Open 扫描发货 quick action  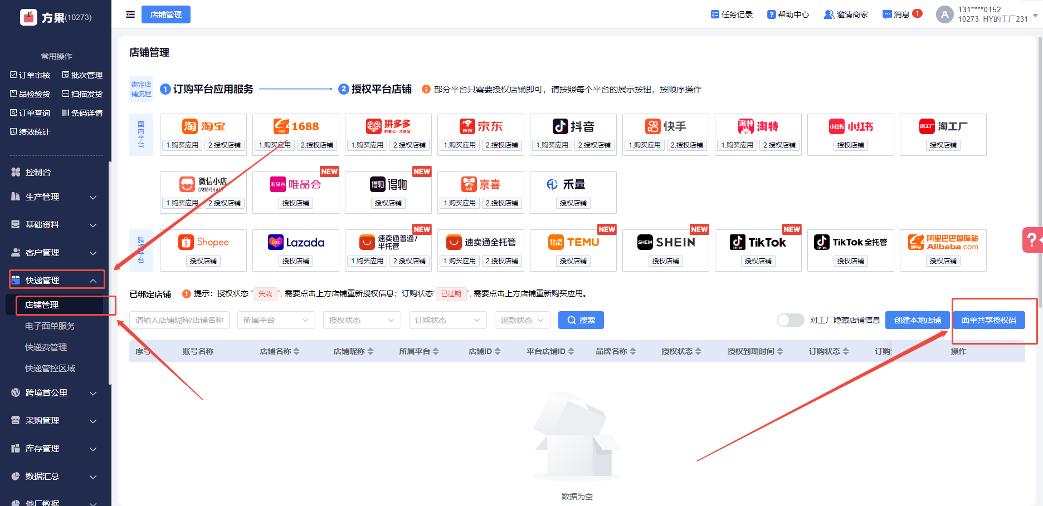point(82,94)
